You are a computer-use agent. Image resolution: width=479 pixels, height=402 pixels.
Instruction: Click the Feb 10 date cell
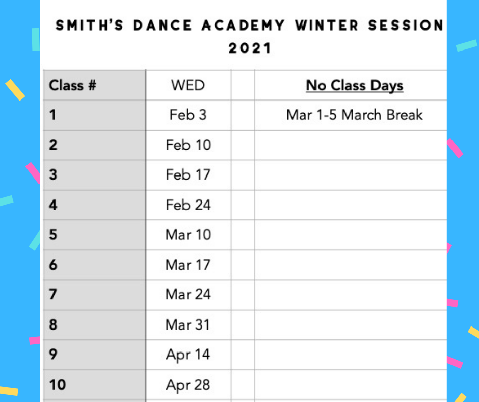coord(188,145)
